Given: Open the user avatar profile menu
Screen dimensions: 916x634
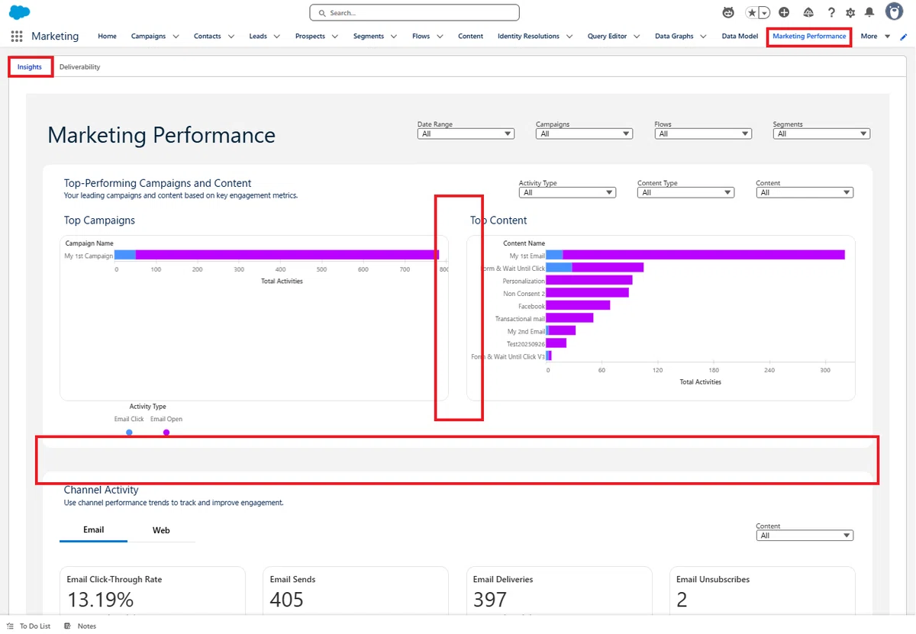Looking at the screenshot, I should pos(895,11).
